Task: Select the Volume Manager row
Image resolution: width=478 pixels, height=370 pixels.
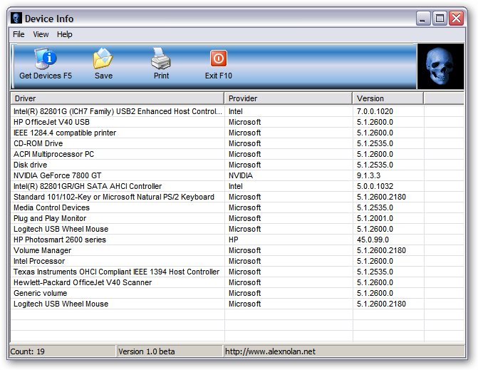Action: (237, 250)
